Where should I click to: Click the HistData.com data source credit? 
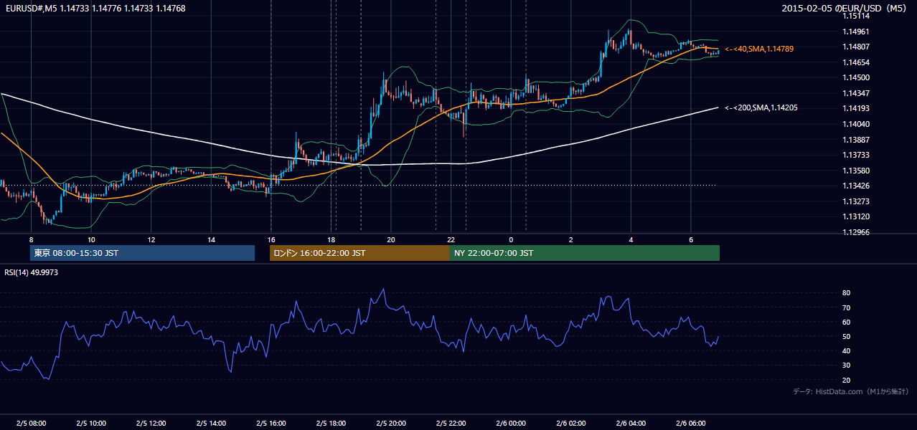[850, 392]
